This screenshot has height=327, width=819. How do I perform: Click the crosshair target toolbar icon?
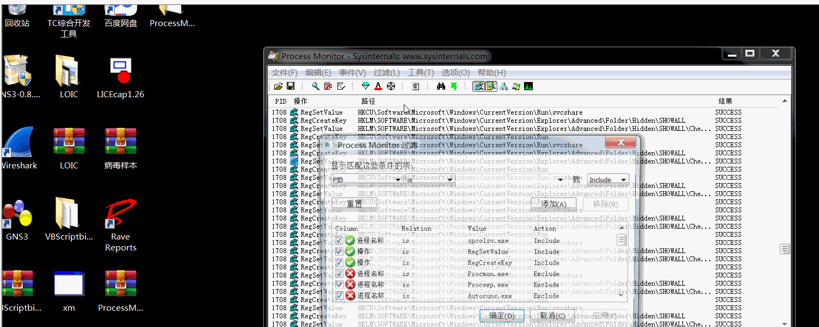pyautogui.click(x=391, y=86)
